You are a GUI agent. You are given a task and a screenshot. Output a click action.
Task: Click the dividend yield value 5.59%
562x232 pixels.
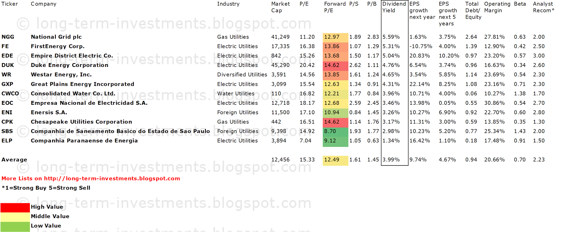[x=391, y=37]
